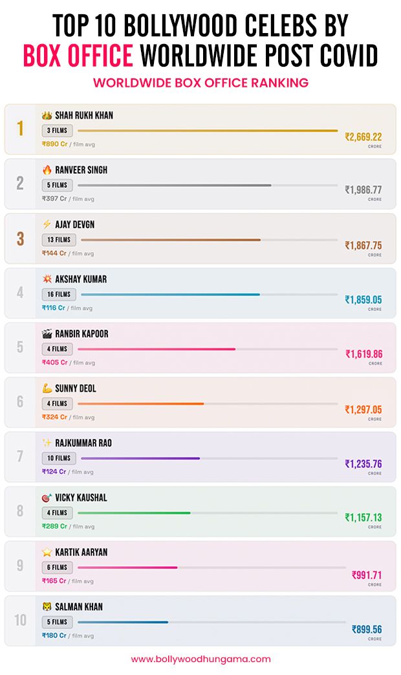
Task: Click Sunny Deol's orange progress bar
Action: point(141,404)
